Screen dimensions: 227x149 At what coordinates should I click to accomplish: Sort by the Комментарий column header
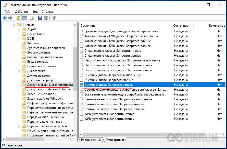(217, 26)
